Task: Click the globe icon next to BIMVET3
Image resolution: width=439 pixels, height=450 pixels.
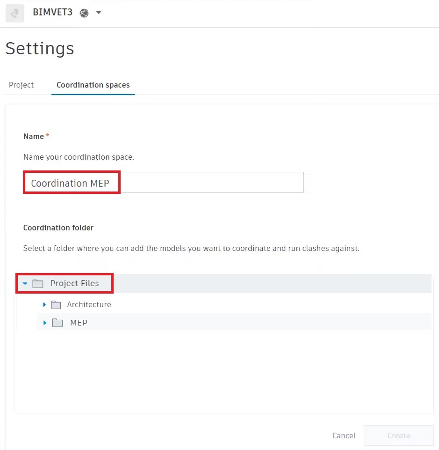Action: [x=84, y=13]
